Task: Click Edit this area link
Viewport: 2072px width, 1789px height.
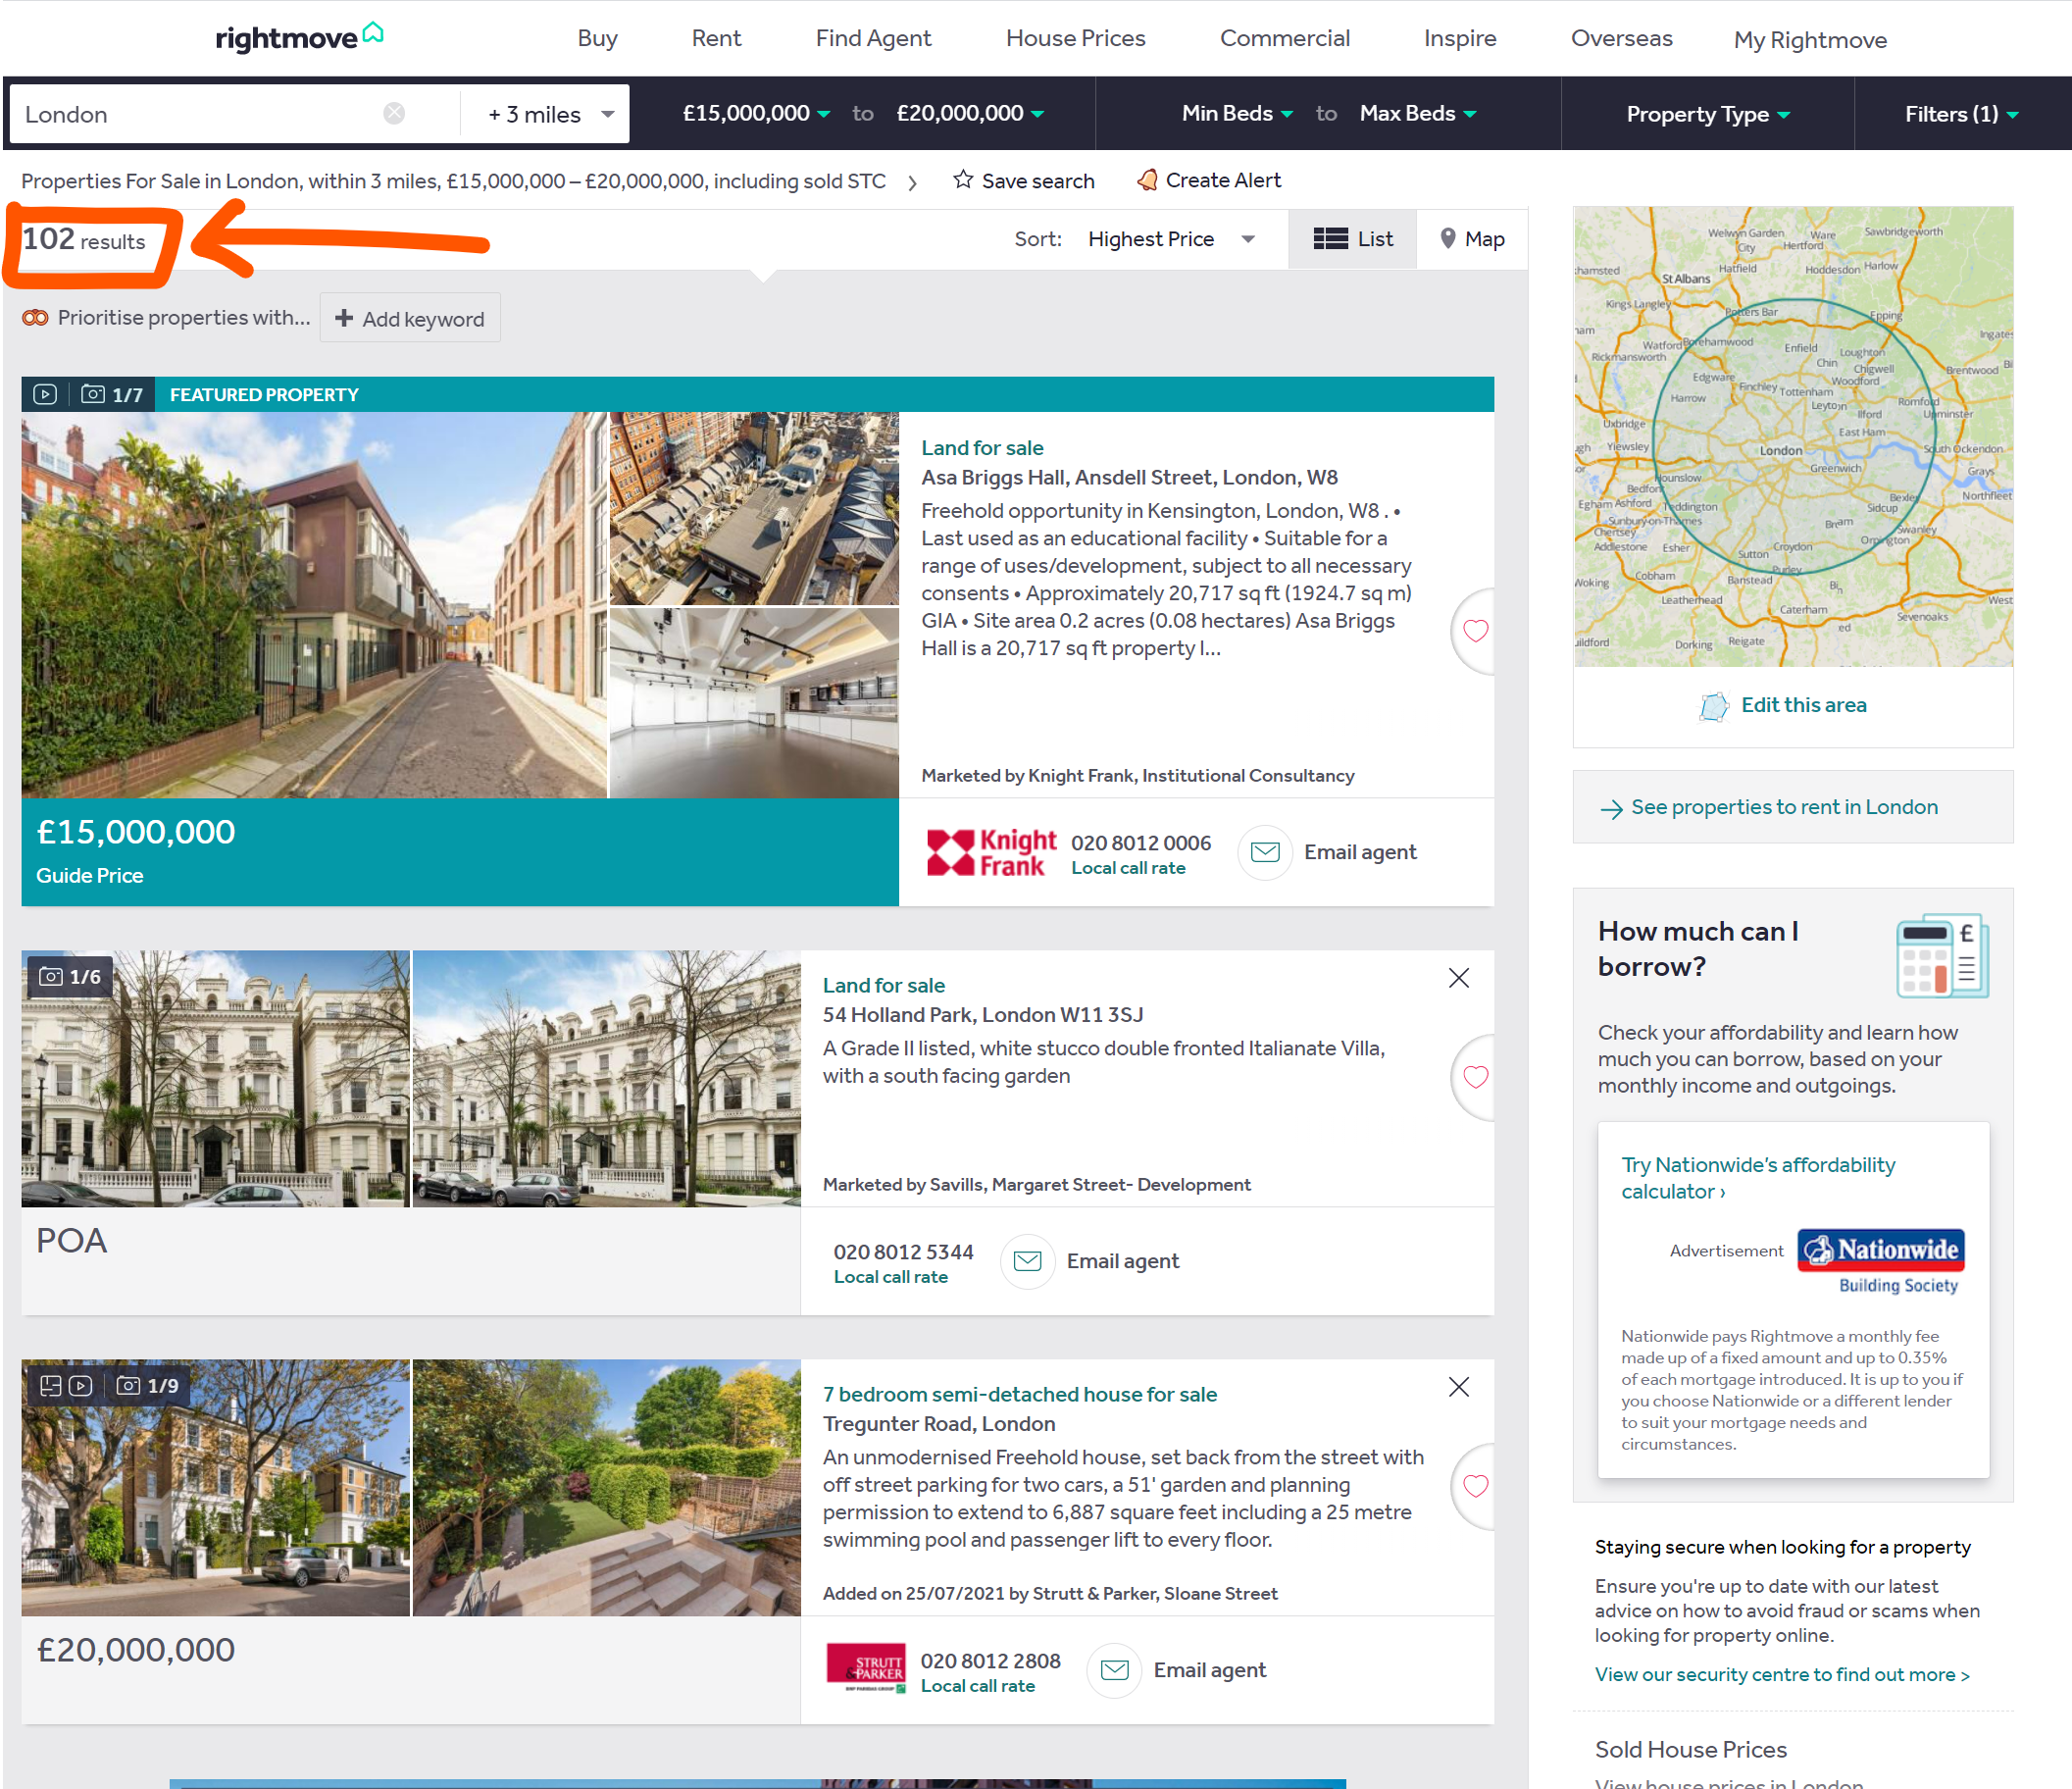Action: [1802, 705]
